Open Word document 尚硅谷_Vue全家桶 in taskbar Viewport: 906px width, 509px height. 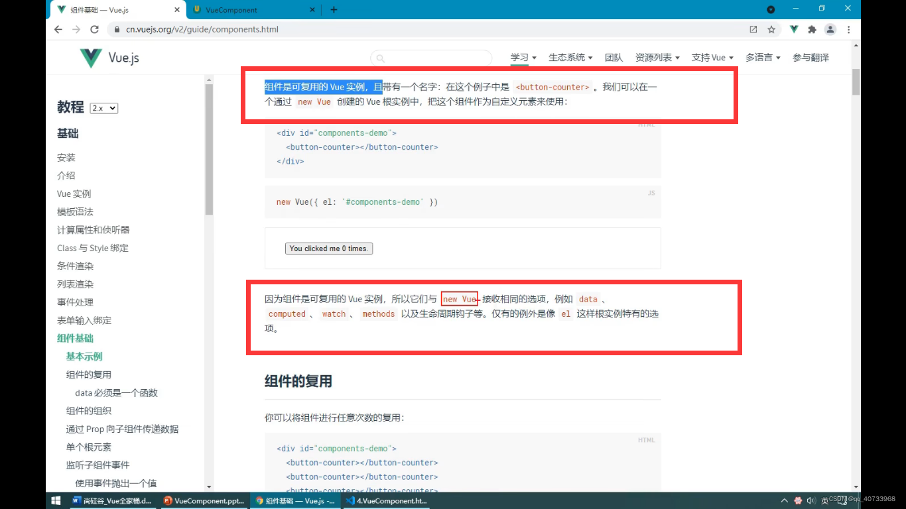112,500
